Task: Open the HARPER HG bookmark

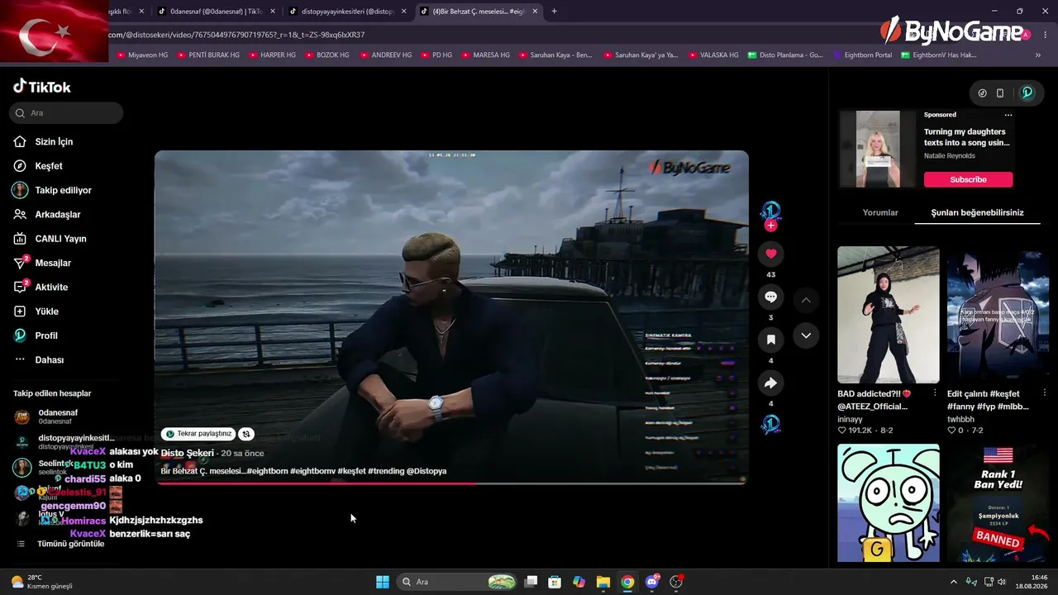Action: point(272,55)
